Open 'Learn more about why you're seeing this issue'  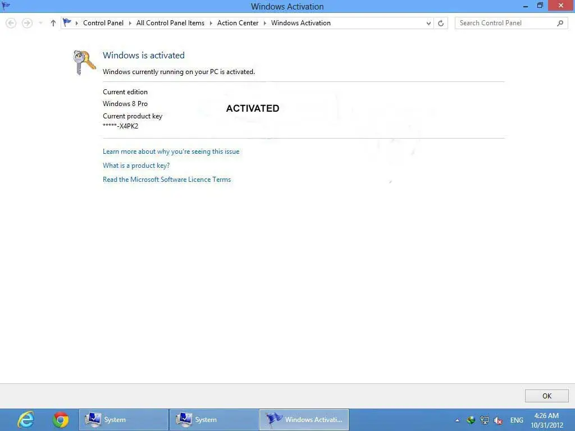171,152
